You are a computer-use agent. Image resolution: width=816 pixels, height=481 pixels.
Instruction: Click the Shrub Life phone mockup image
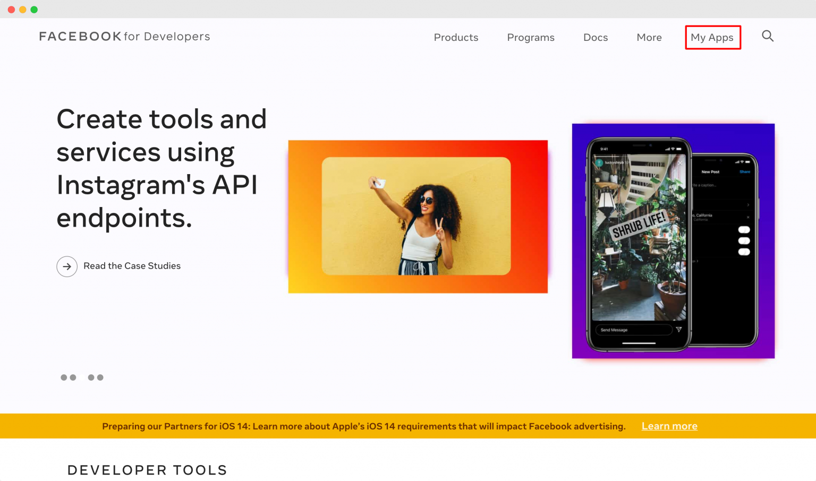coord(673,241)
